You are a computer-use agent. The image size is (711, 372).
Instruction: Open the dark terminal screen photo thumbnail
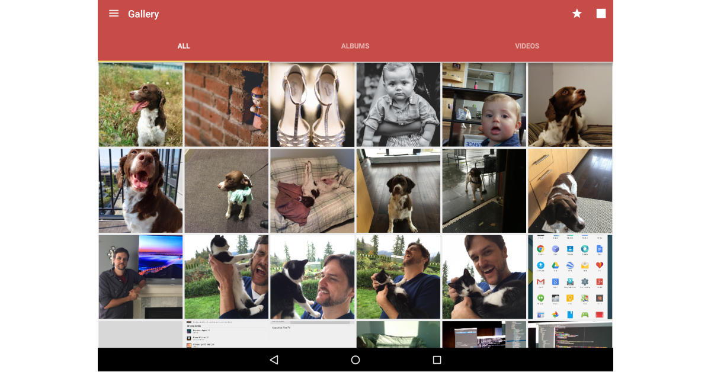point(484,334)
